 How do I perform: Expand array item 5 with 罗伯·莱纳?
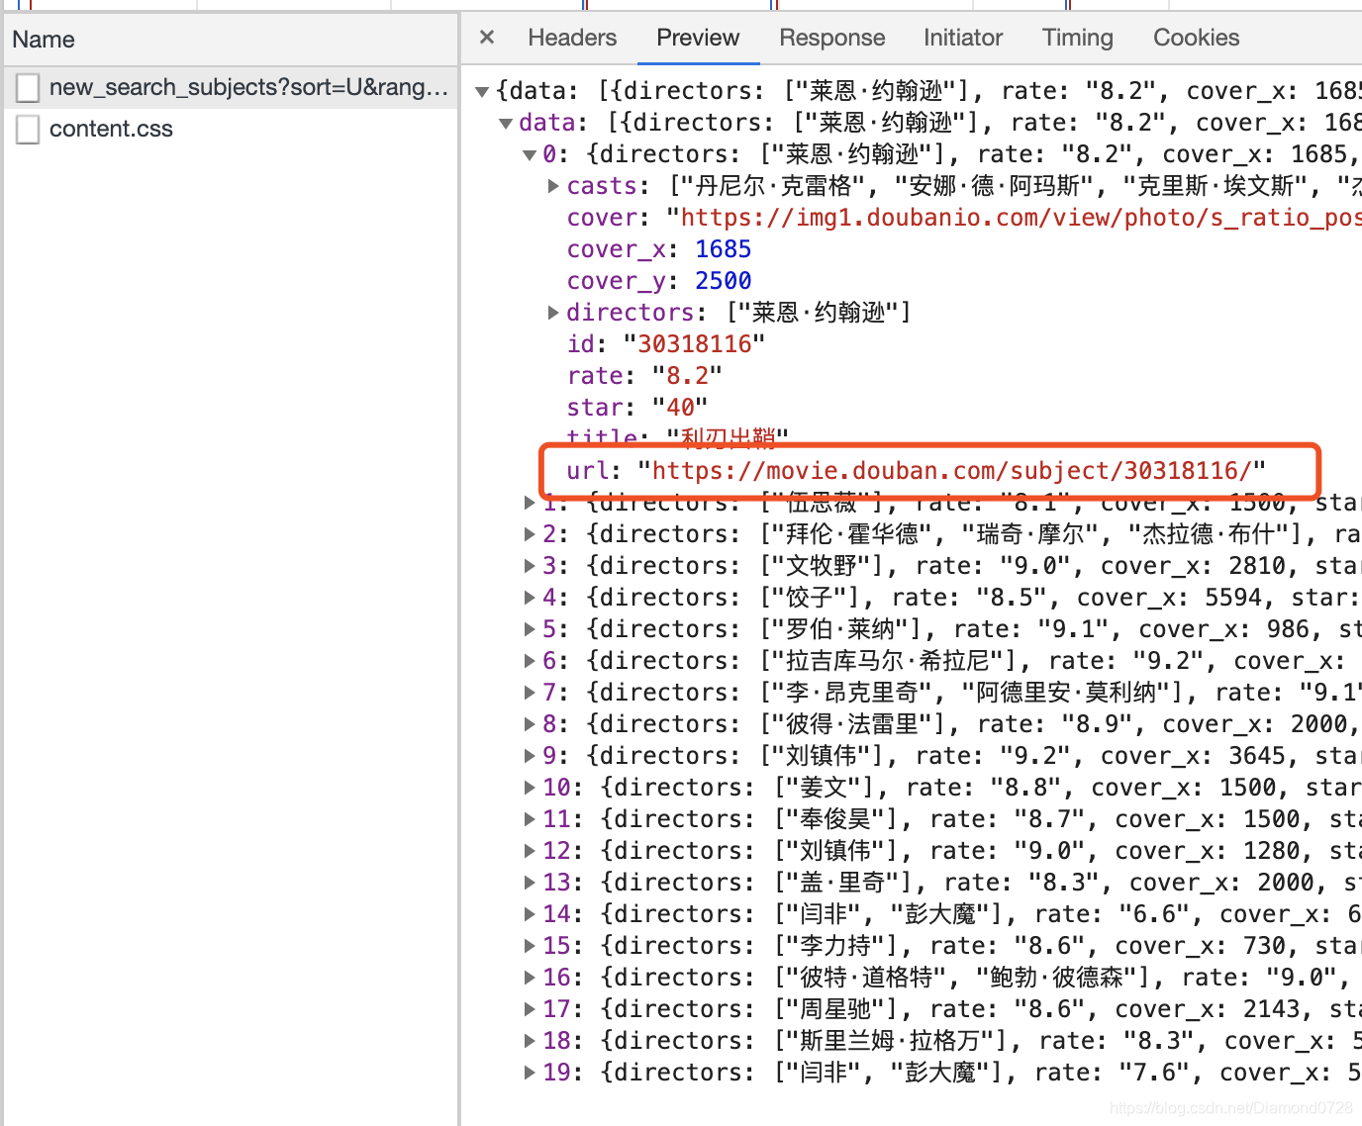531,629
